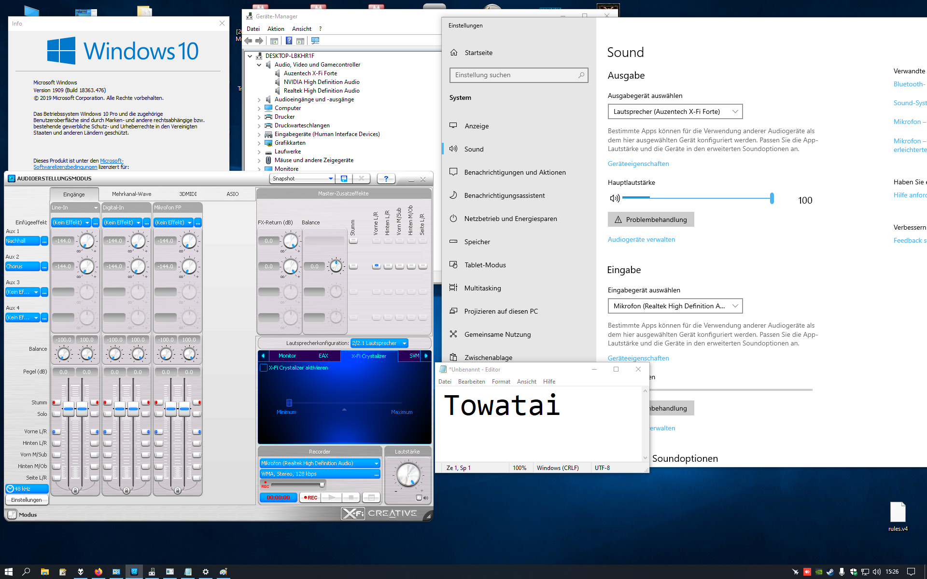Screen dimensions: 927x579
Task: Switch to the Mehrkanal-Wave tab
Action: 131,194
